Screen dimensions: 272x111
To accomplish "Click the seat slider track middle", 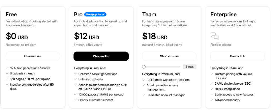I will tap(161, 67).
